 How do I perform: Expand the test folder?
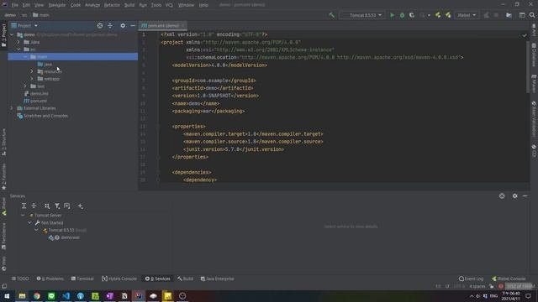pyautogui.click(x=25, y=86)
